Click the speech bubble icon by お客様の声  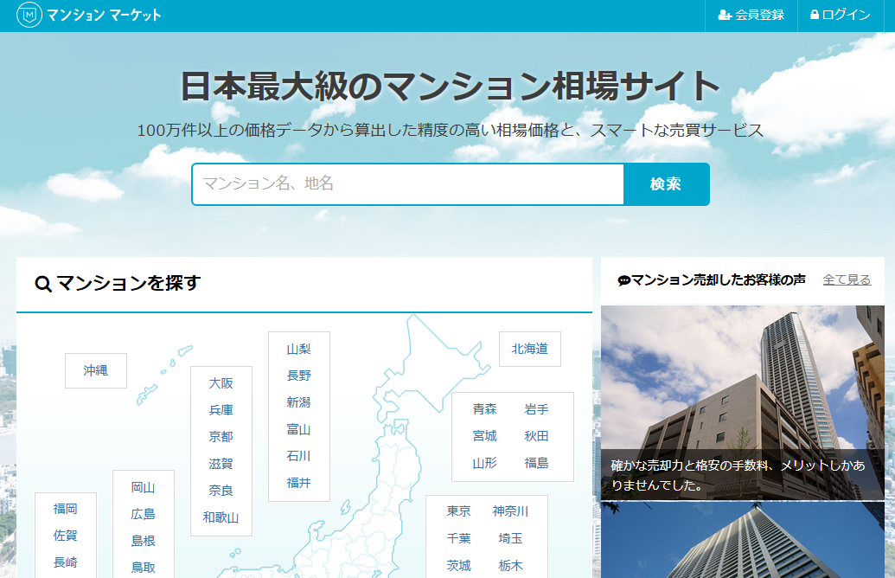(x=623, y=280)
